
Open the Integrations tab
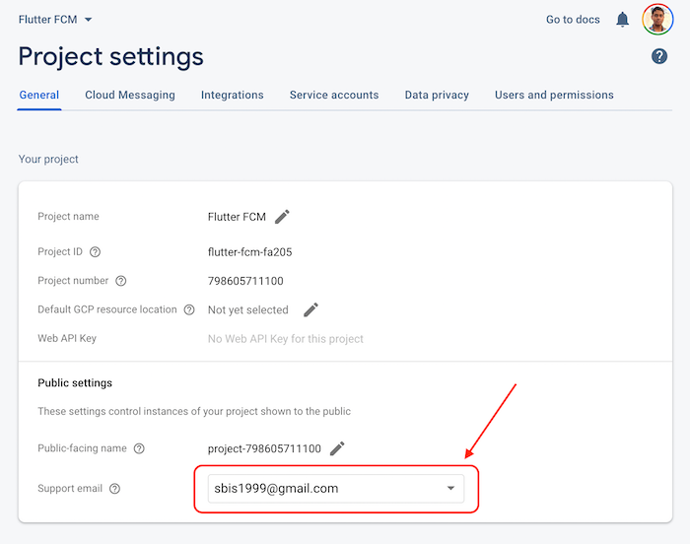click(232, 96)
